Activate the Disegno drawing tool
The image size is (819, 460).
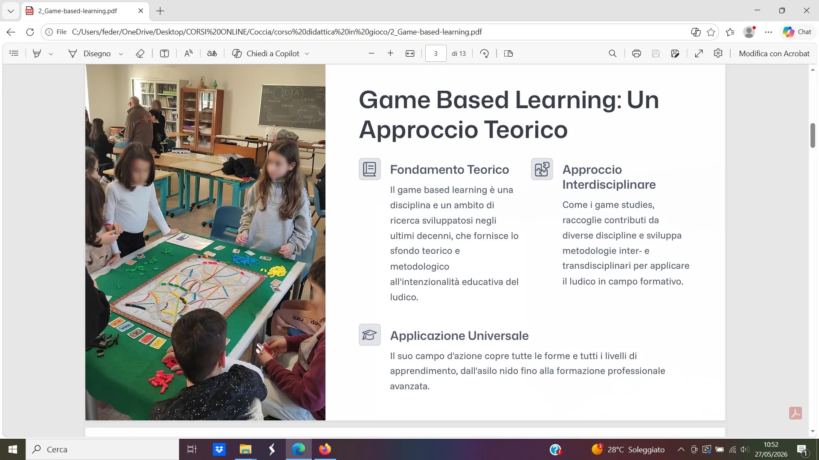point(90,53)
